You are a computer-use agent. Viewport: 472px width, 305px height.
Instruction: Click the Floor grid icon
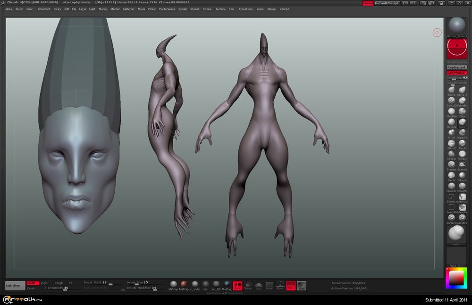tap(280, 285)
